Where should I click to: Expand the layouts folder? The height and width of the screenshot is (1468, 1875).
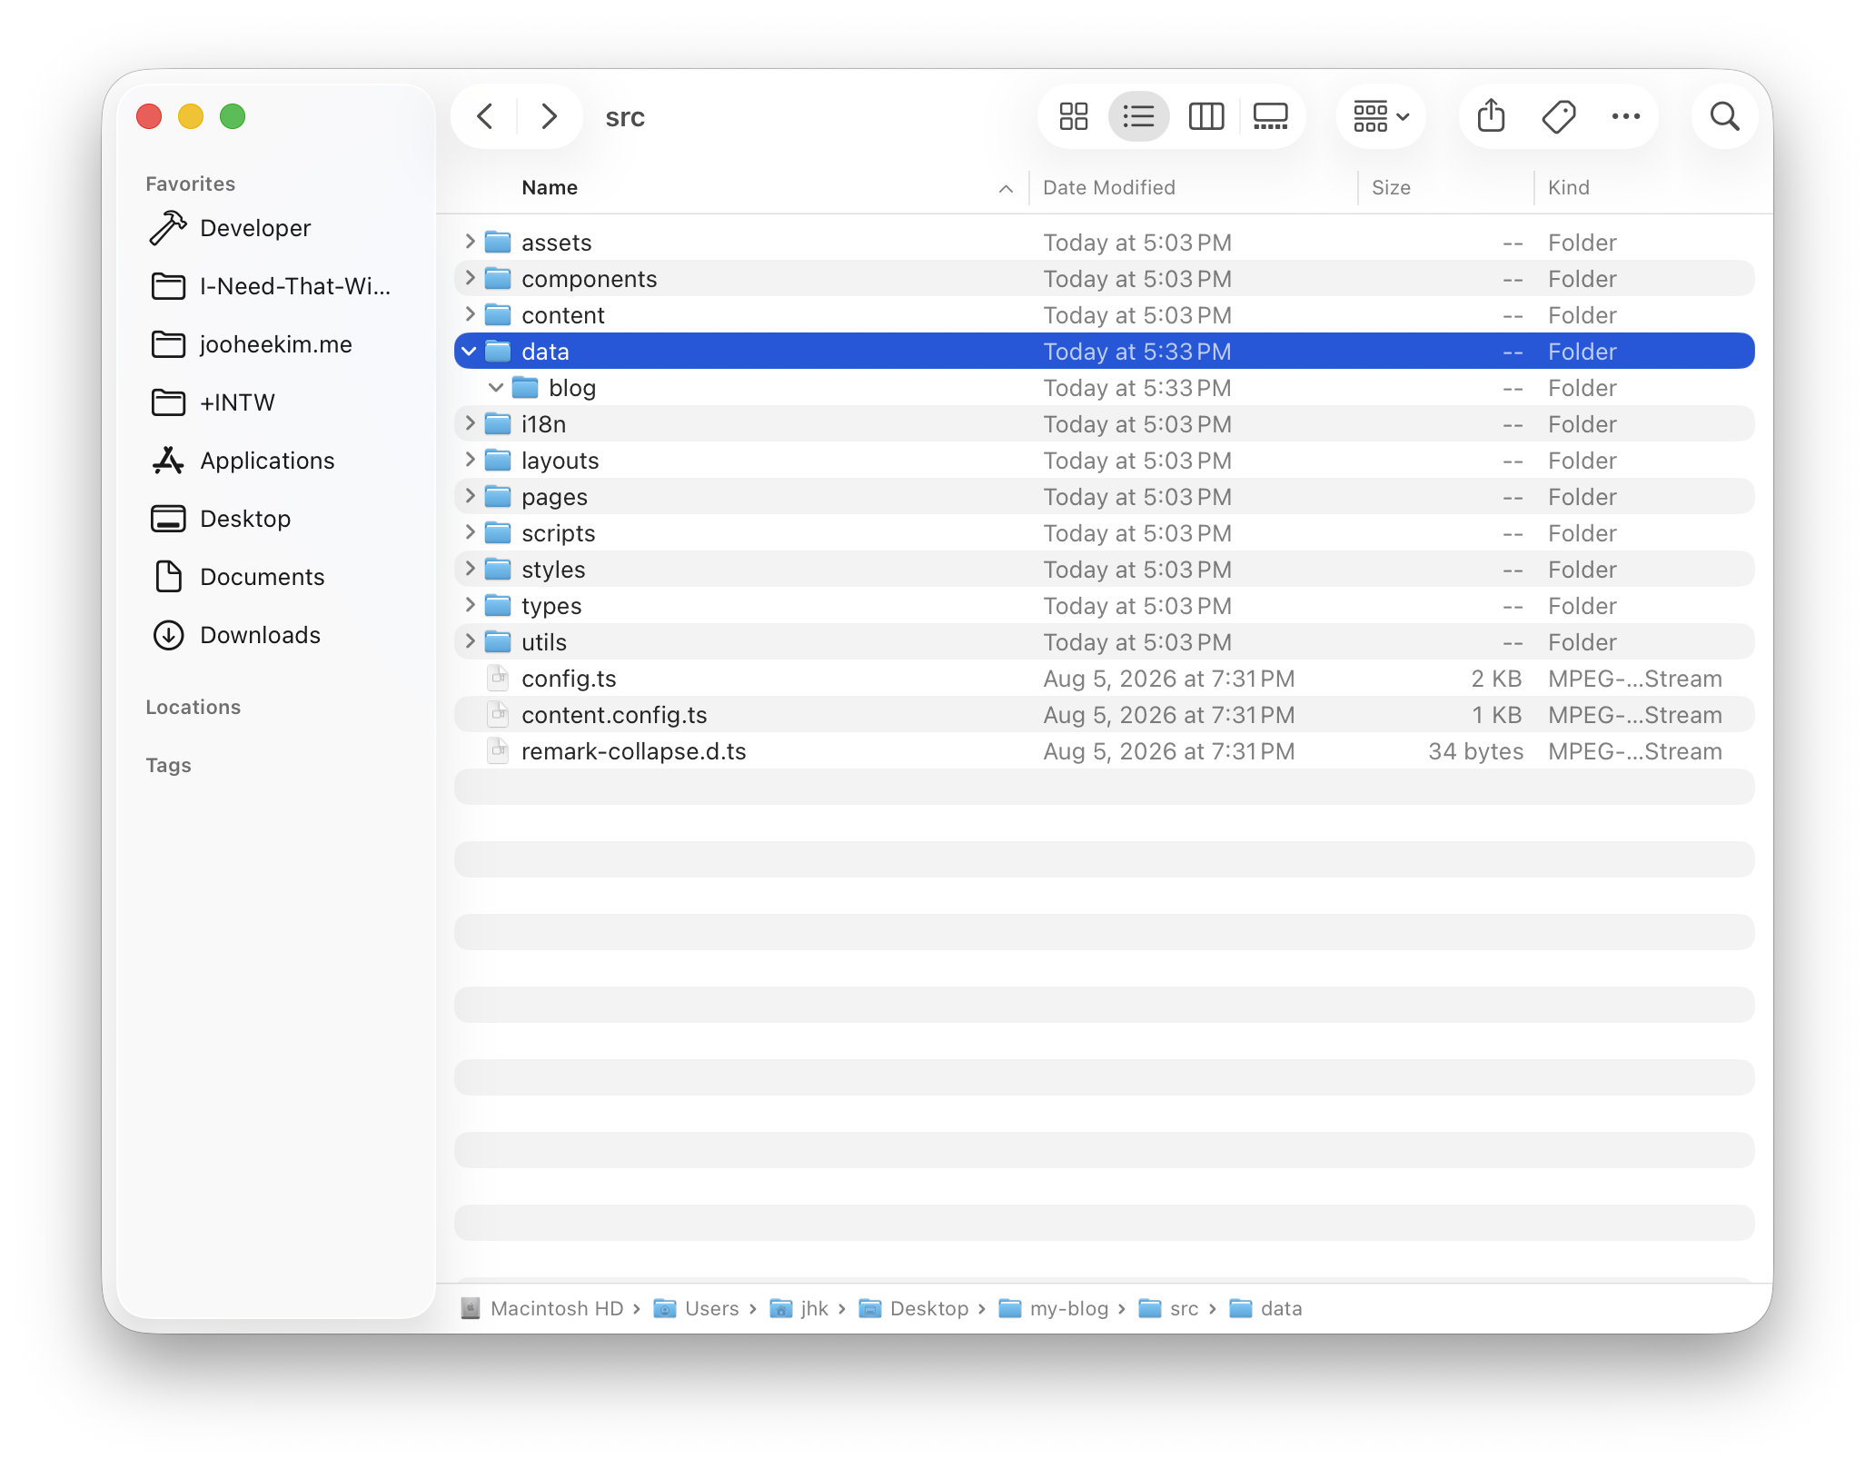(470, 460)
